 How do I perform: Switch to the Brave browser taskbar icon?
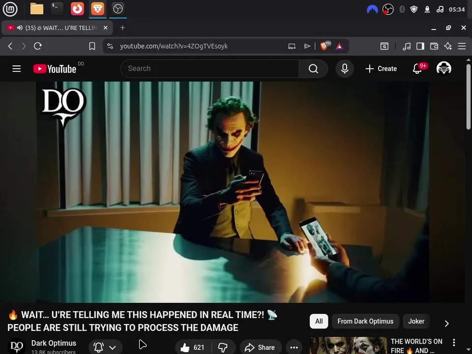point(98,9)
